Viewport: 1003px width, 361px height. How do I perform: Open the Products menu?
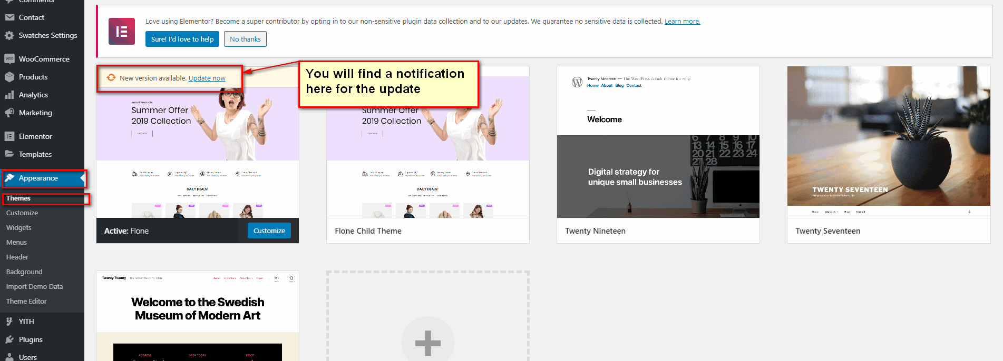(x=33, y=77)
